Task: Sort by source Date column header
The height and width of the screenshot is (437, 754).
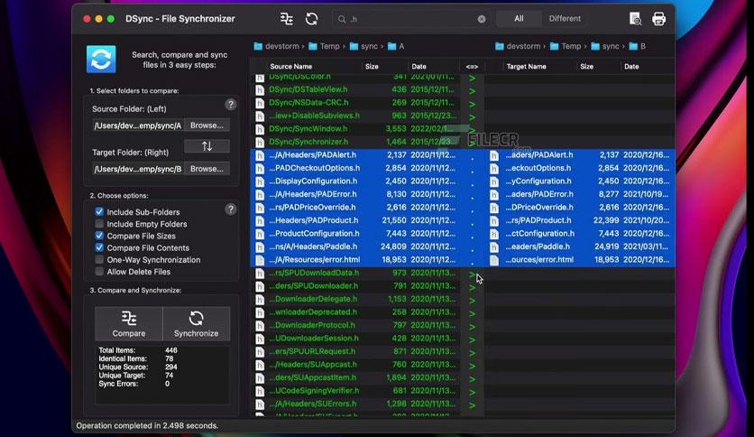Action: click(x=418, y=67)
